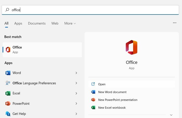Expand the Excel result arrow
This screenshot has height=118, width=182.
coord(76,93)
